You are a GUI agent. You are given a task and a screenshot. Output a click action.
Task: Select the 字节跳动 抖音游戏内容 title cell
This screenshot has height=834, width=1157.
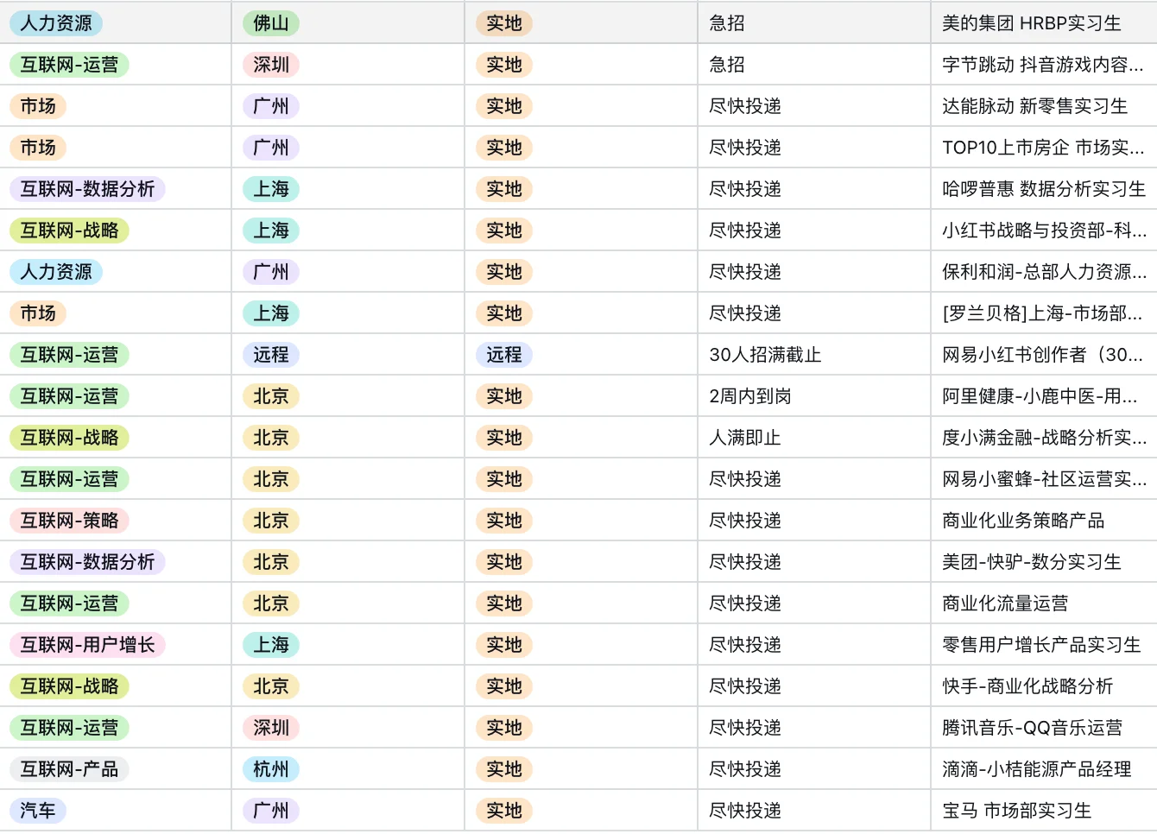[x=1042, y=65]
